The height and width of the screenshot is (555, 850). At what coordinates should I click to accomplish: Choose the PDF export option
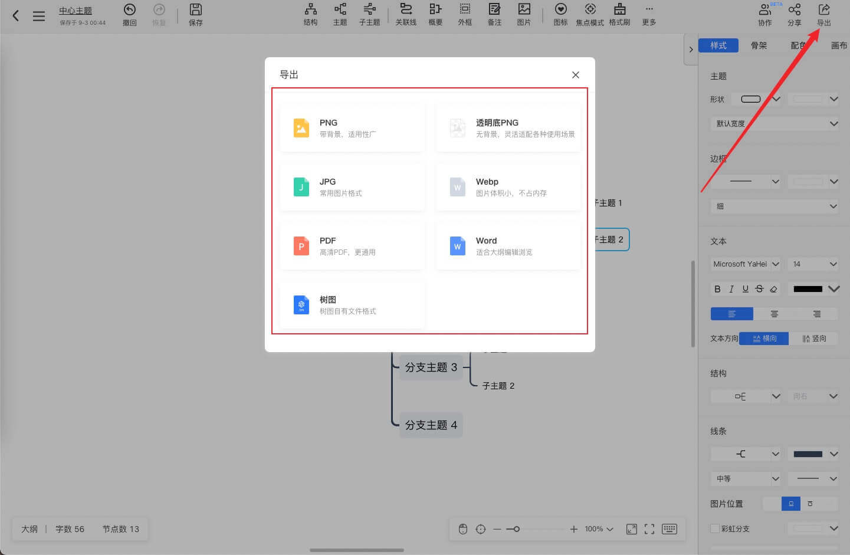point(352,246)
